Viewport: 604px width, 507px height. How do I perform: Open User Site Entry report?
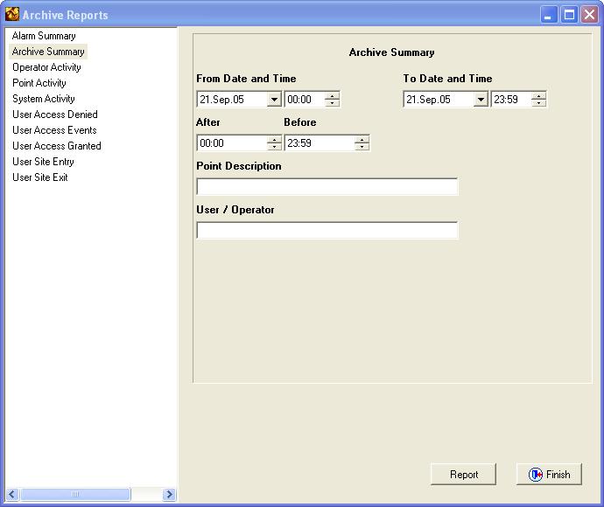43,162
